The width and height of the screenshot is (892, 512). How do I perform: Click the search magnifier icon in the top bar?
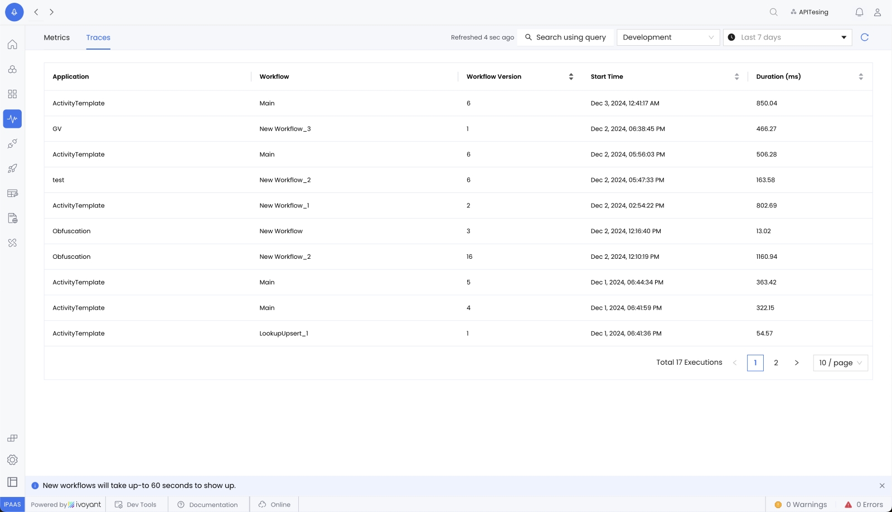coord(773,12)
